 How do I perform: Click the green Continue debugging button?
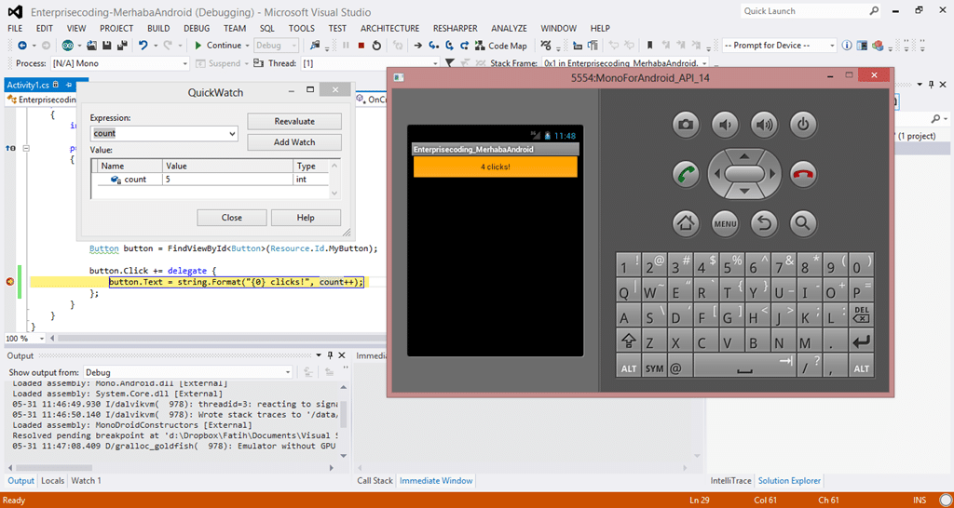217,46
